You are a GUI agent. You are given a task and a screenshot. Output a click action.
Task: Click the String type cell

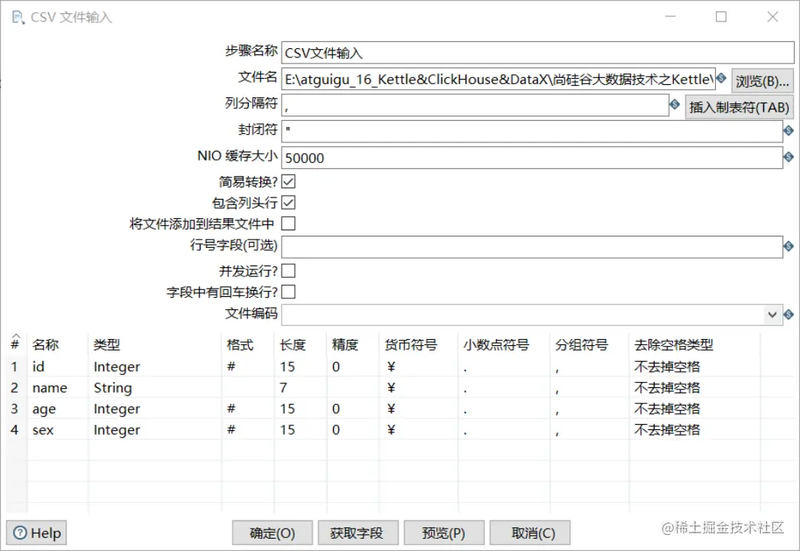(x=155, y=388)
